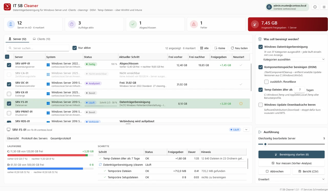Open the 'Protokoll des Servers' tab

[x=35, y=138]
